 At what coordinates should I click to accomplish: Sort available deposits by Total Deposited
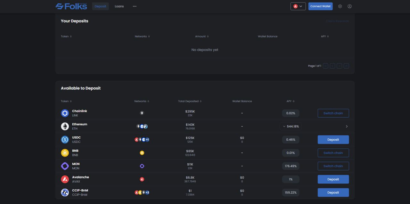pyautogui.click(x=190, y=101)
